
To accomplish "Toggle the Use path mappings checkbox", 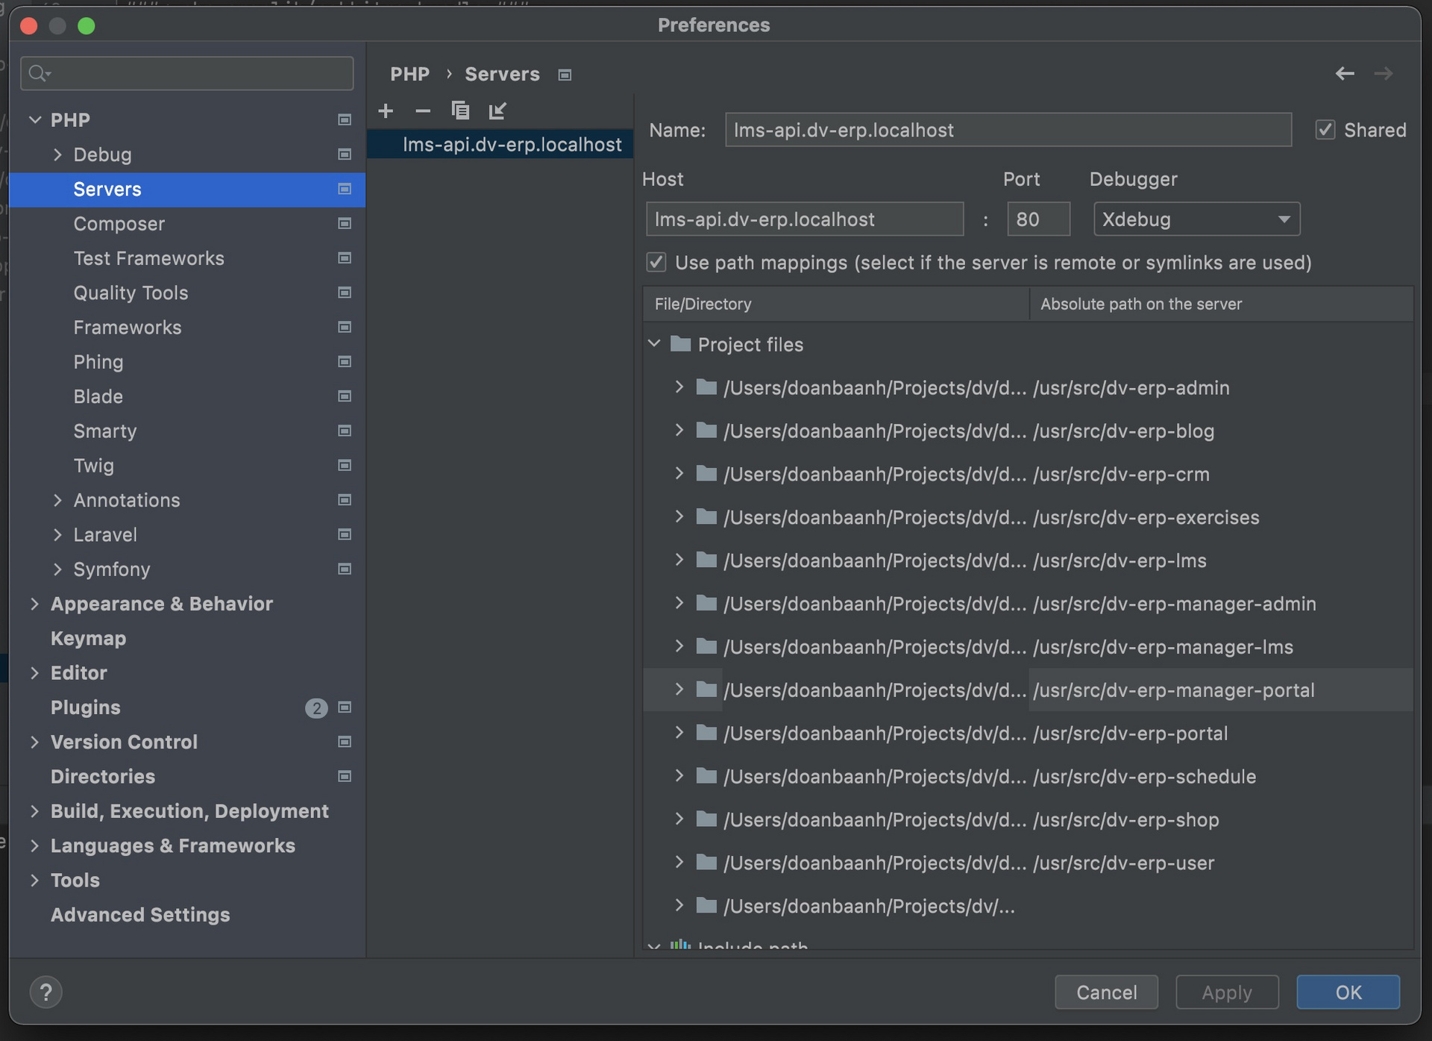I will 656,262.
